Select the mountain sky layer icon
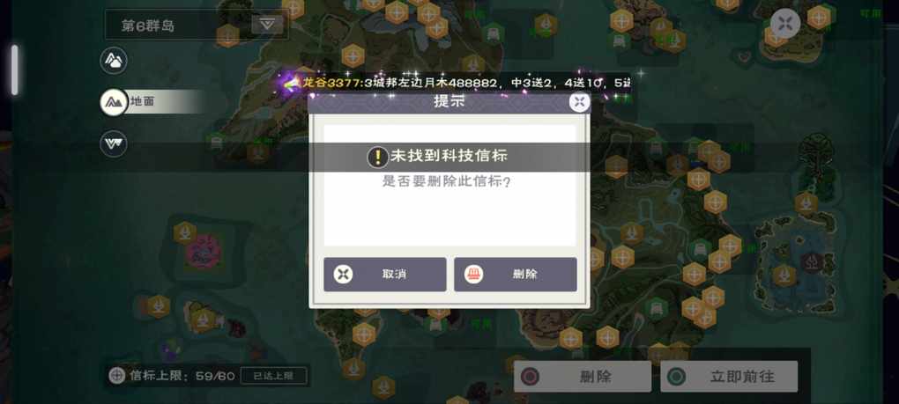Image resolution: width=899 pixels, height=404 pixels. coord(114,61)
